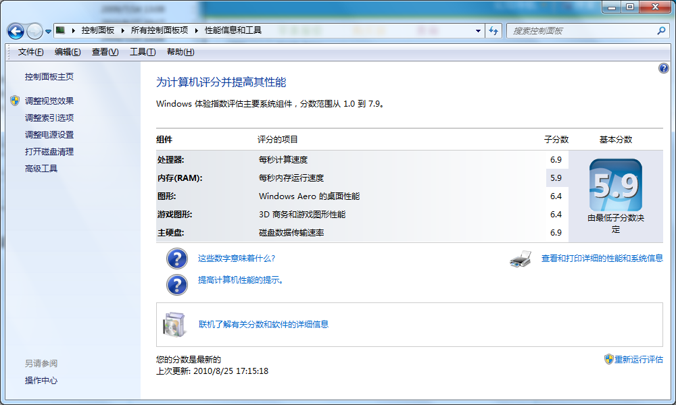This screenshot has width=676, height=405.
Task: Expand the arrow after 所有控制面板项 breadcrumb
Action: pos(197,30)
